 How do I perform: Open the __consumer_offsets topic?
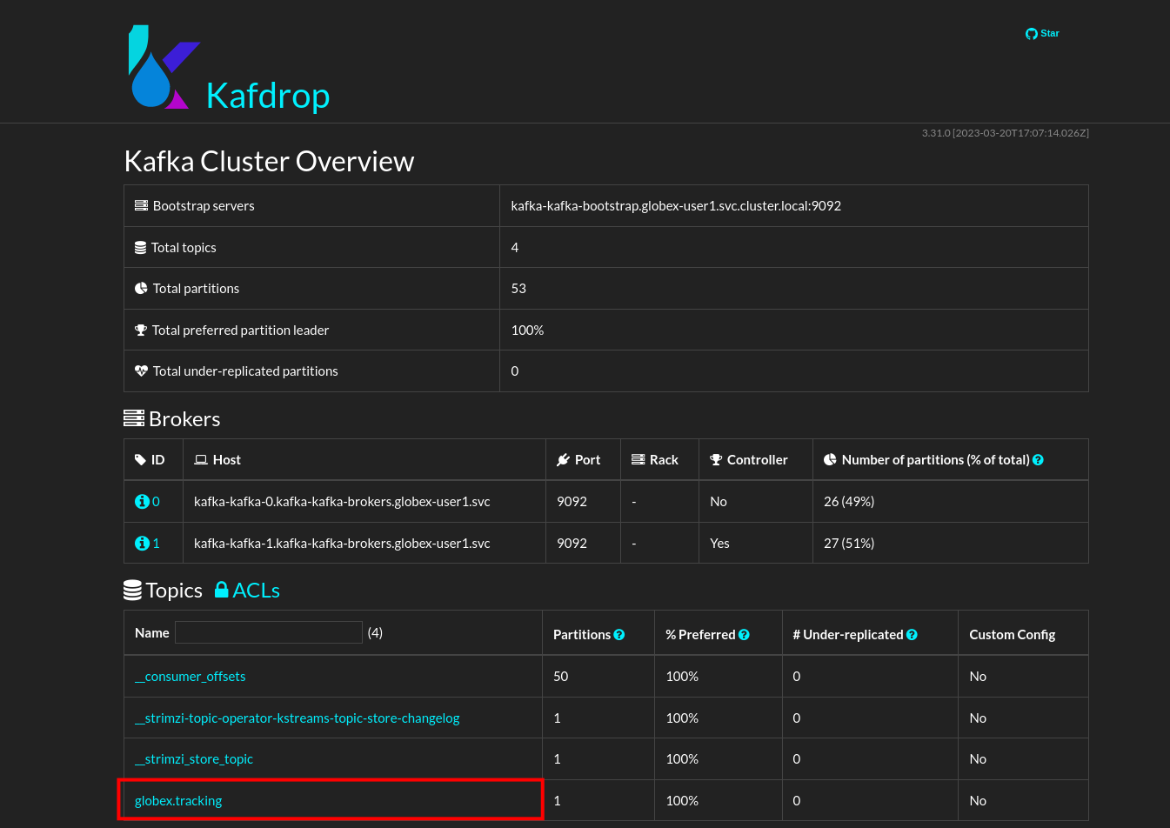190,677
